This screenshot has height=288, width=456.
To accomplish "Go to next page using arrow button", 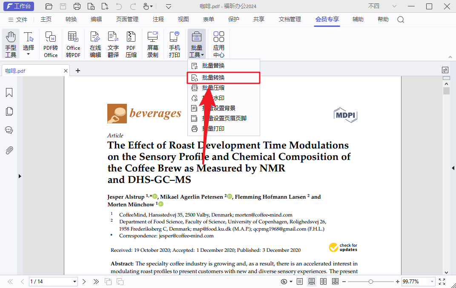I will [x=84, y=282].
